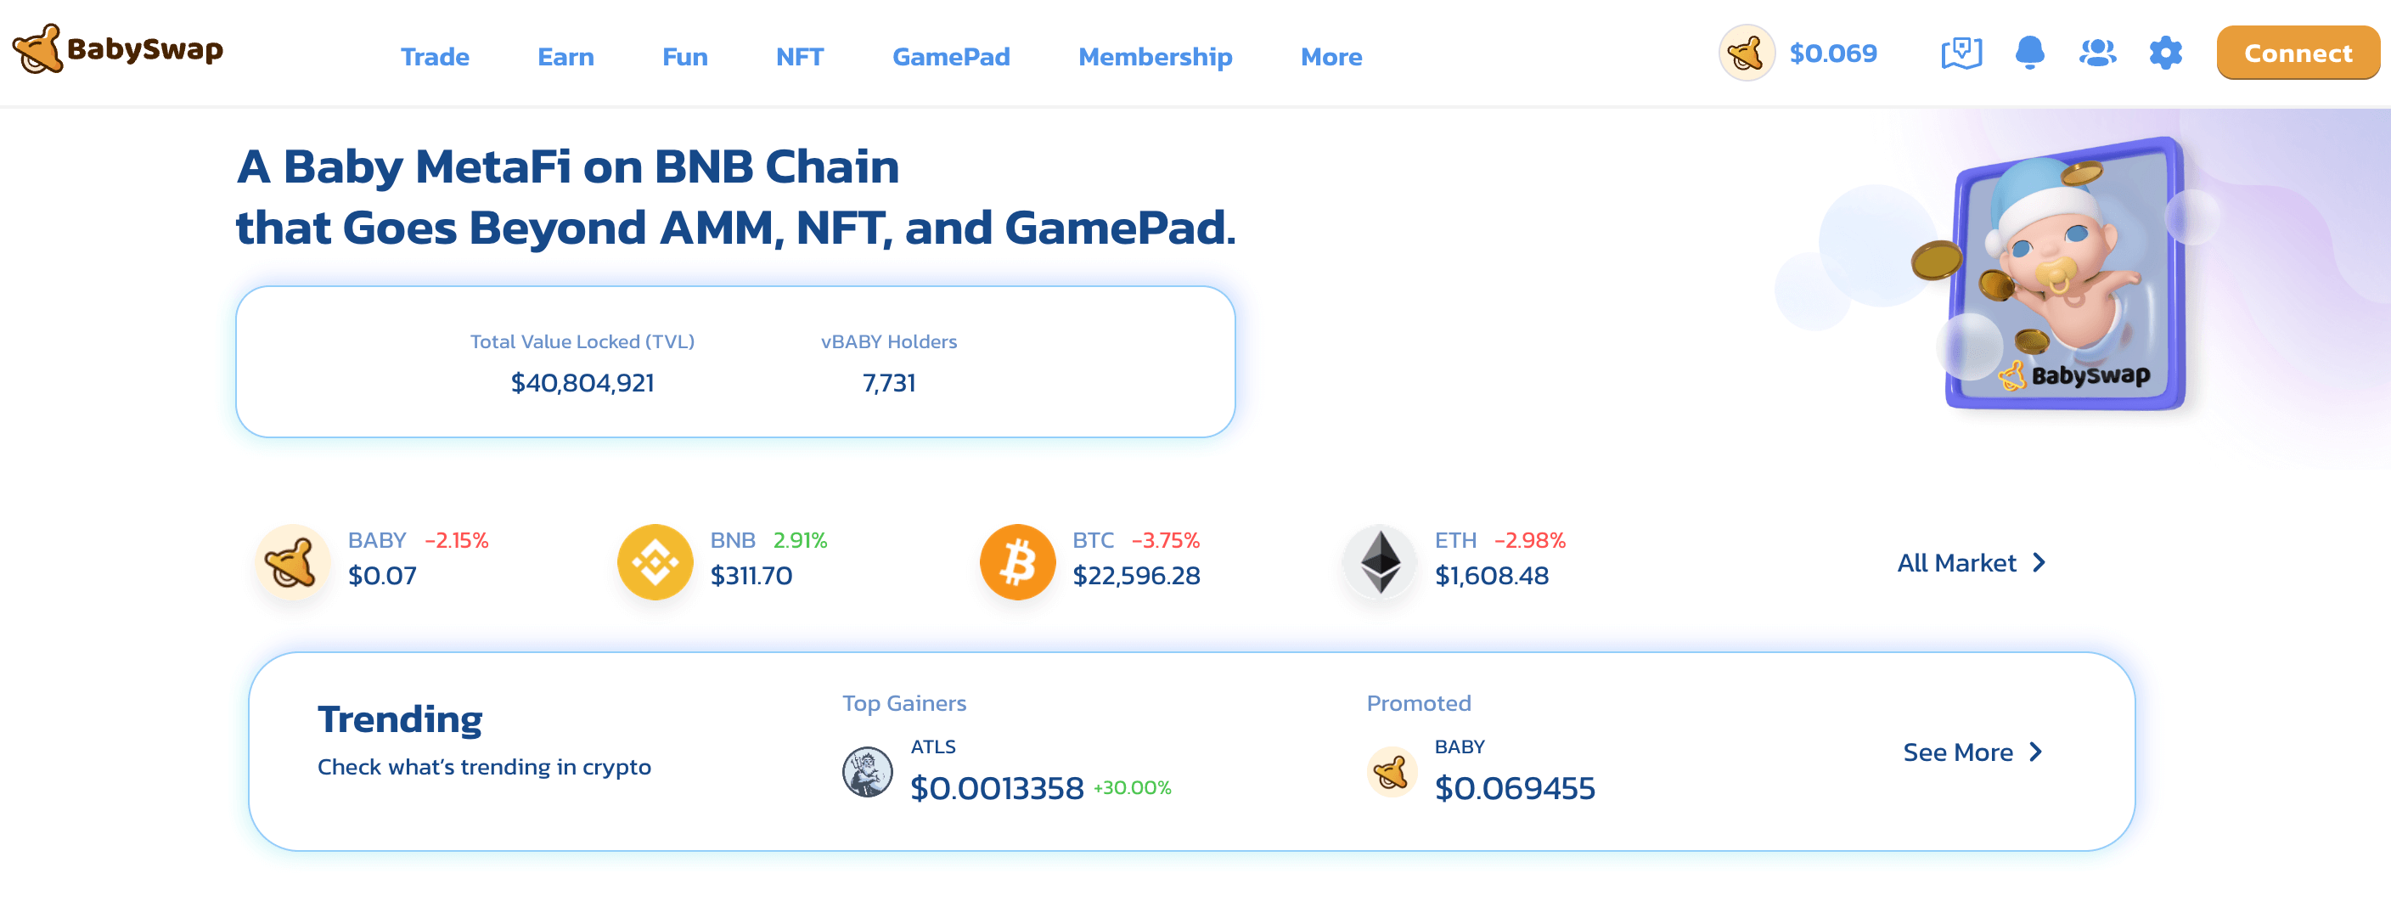Click the BABY coin icon in market row
Image resolution: width=2391 pixels, height=907 pixels.
point(292,562)
